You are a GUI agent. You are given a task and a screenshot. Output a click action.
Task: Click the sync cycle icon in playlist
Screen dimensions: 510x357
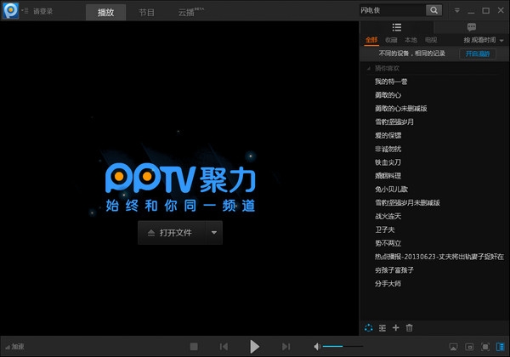click(x=368, y=327)
